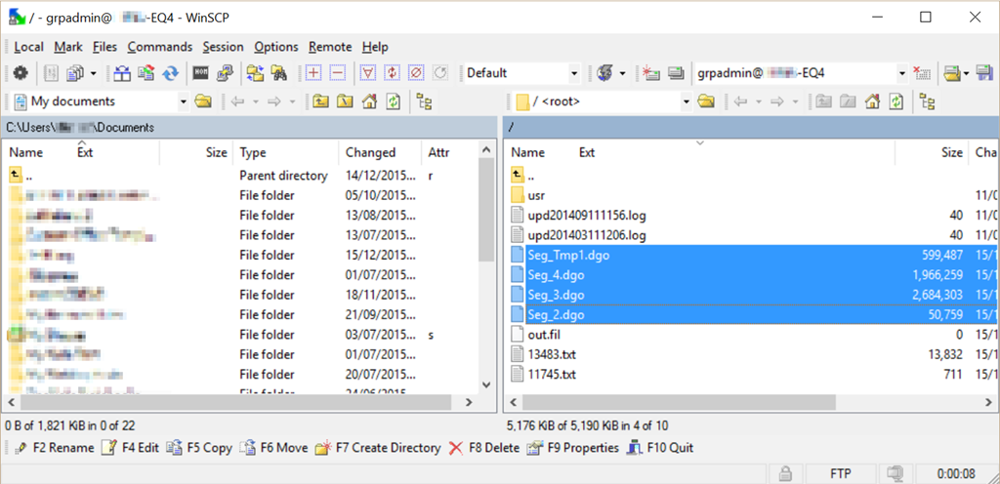Screen dimensions: 1000x484
Task: Open the Options menu
Action: [x=276, y=47]
